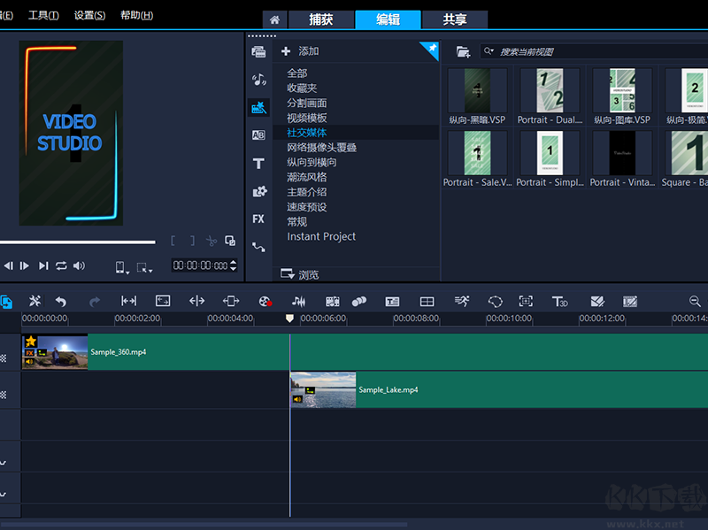
Task: Open the crop mode selection dropdown
Action: point(145,267)
